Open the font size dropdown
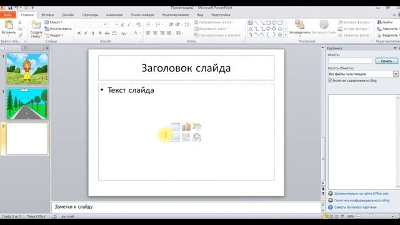This screenshot has width=400, height=225. [117, 25]
